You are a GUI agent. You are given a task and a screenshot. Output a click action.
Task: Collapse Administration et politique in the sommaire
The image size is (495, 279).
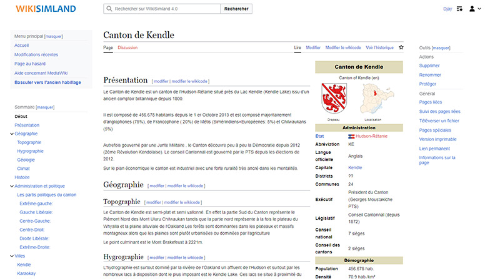[x=12, y=186]
